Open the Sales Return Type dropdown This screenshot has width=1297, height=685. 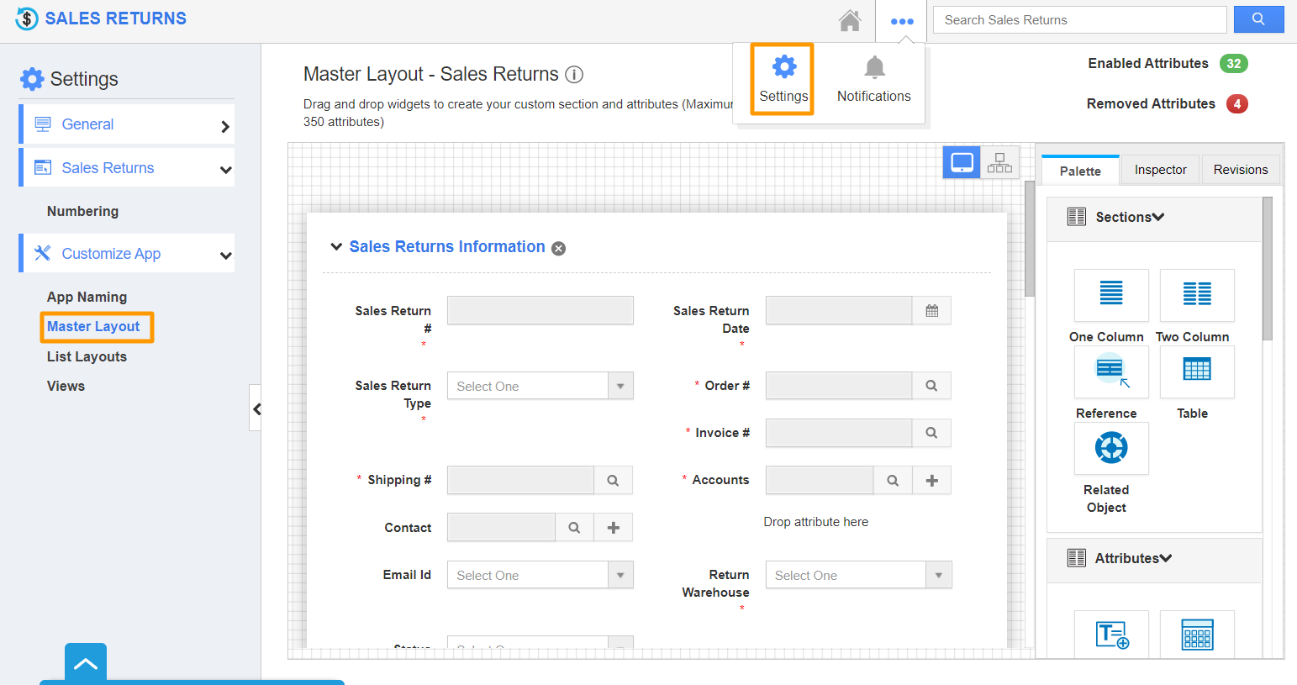620,385
